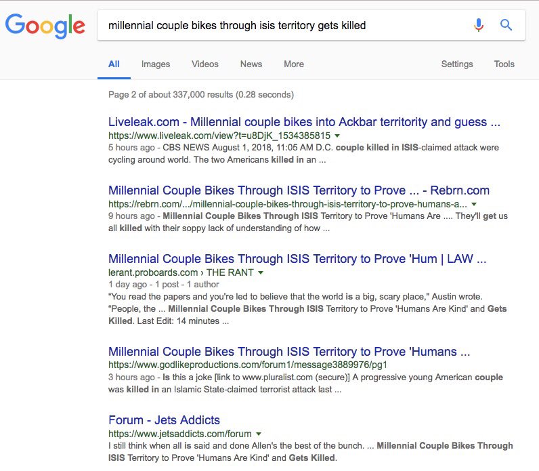The height and width of the screenshot is (471, 539).
Task: Open the Liveleak.com Millennial couple result
Action: (304, 122)
